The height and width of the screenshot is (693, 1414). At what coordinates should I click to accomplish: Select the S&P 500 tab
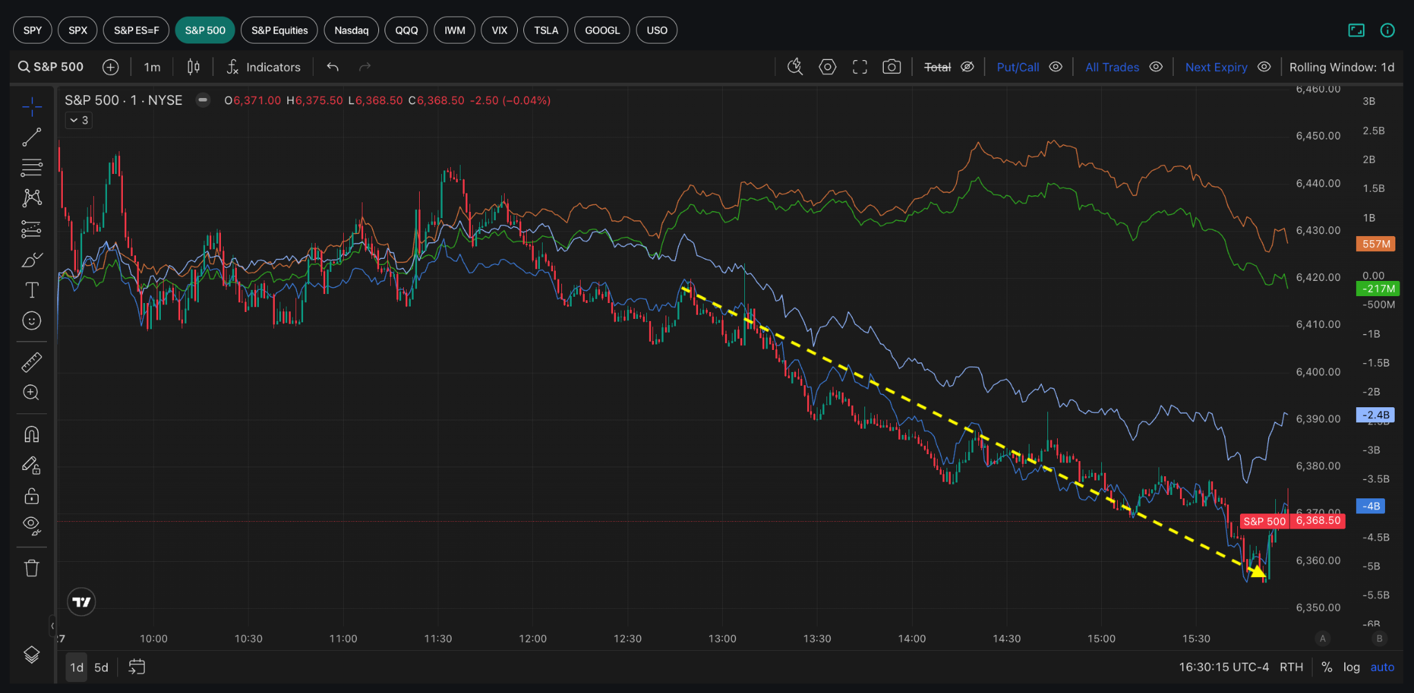click(205, 30)
